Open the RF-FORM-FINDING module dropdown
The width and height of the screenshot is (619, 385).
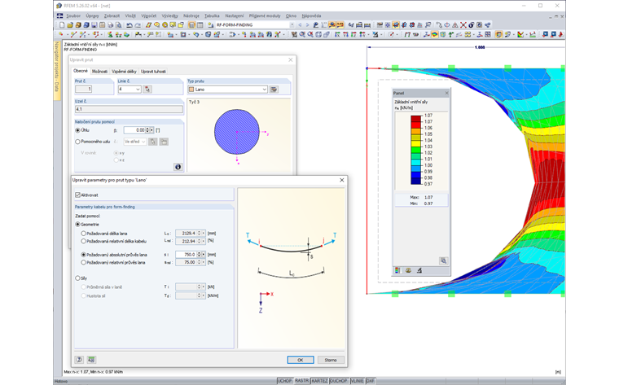(292, 25)
